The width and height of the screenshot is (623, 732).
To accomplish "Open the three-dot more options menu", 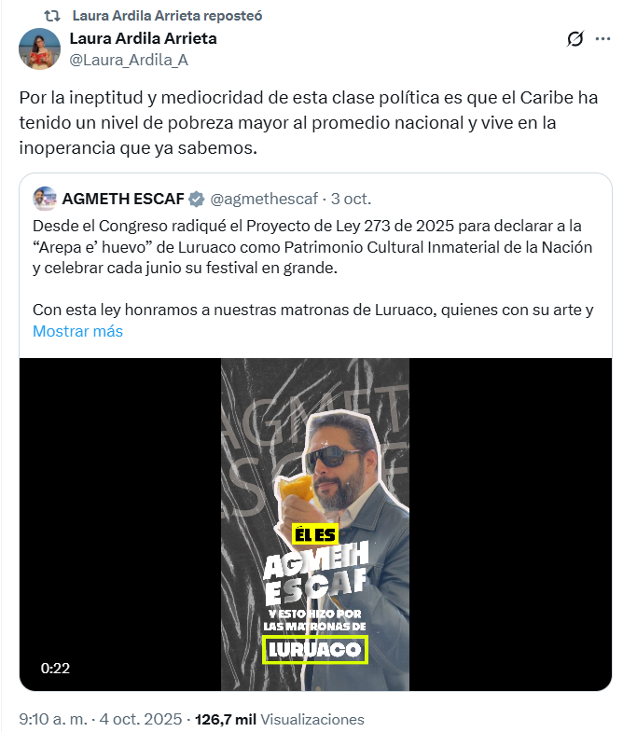I will 602,39.
